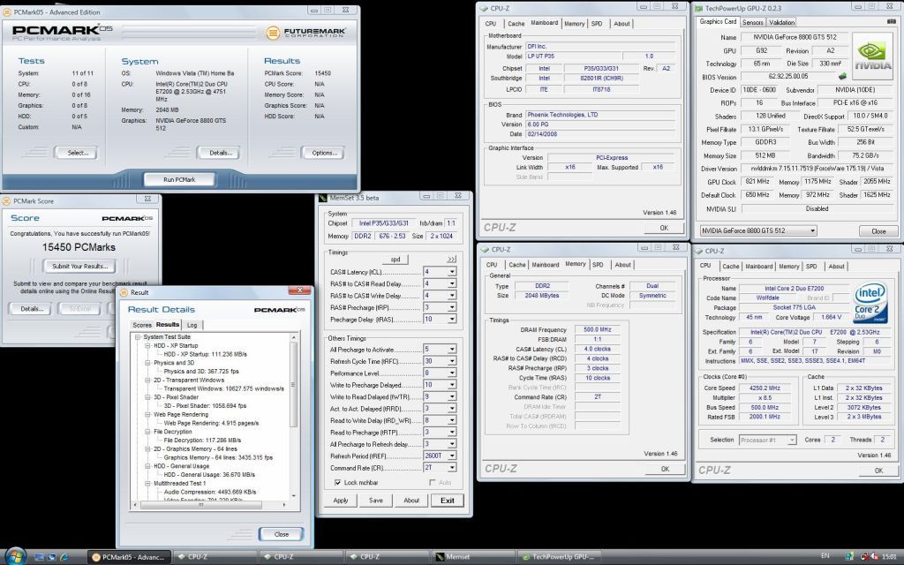Viewport: 904px width, 565px height.
Task: Switch to TechPowerUp GPU-Z on the taskbar
Action: [559, 557]
